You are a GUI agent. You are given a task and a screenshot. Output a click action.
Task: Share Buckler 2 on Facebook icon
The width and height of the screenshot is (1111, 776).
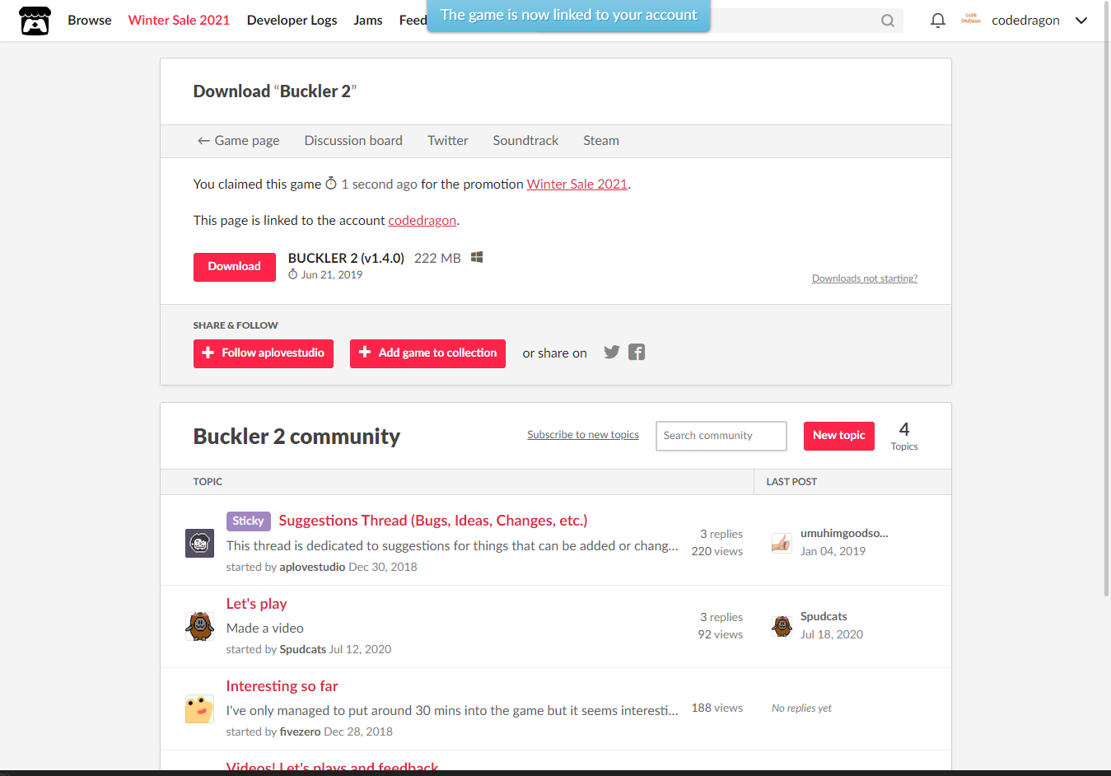[x=637, y=353]
